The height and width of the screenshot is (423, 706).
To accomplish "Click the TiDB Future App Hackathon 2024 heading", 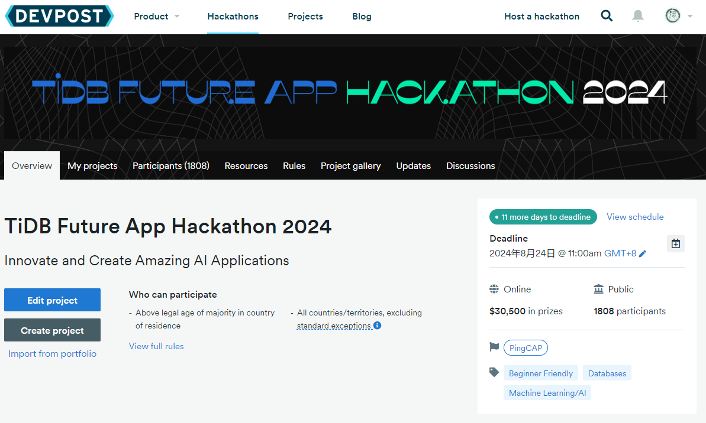I will (x=168, y=226).
